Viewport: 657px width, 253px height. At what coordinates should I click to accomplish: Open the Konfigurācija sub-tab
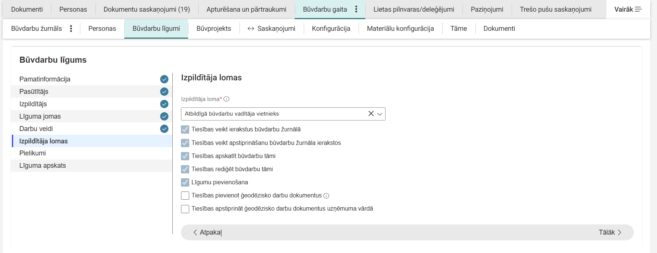[331, 29]
